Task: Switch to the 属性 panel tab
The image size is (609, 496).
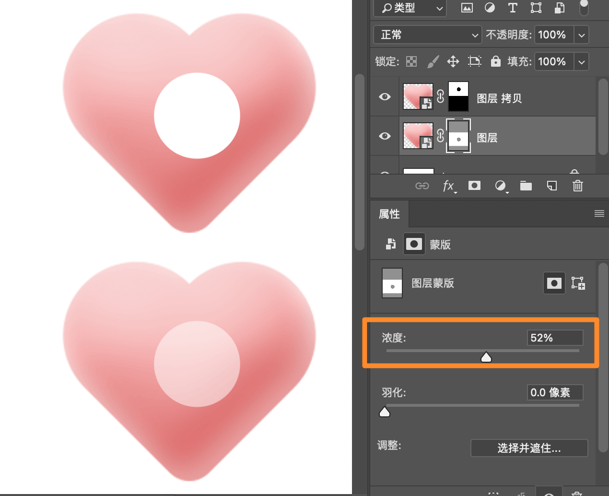Action: pos(389,214)
